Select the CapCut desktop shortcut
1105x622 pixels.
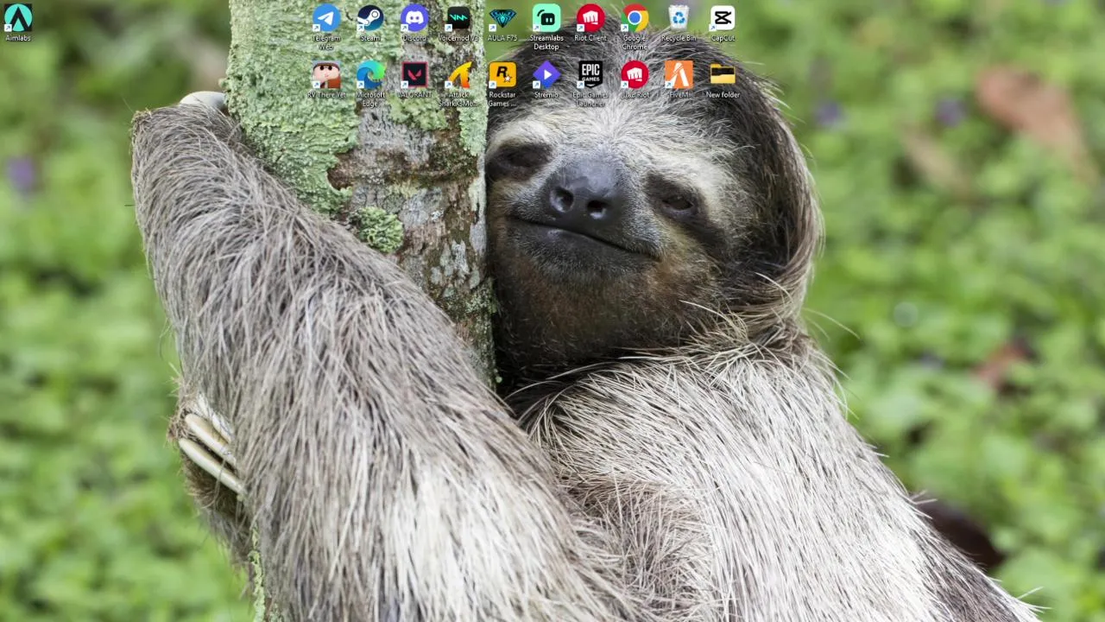723,22
